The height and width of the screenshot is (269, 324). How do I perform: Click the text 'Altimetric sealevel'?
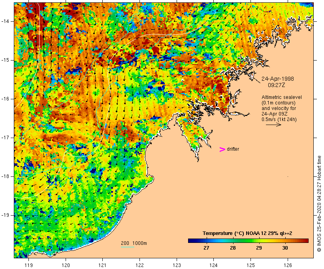[x=282, y=97]
